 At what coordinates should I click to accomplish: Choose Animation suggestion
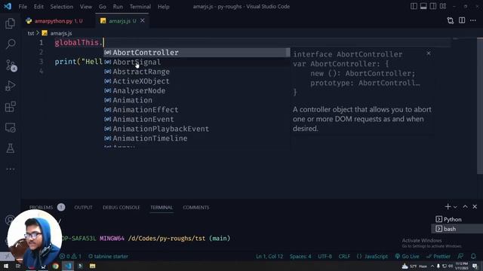(x=196, y=100)
